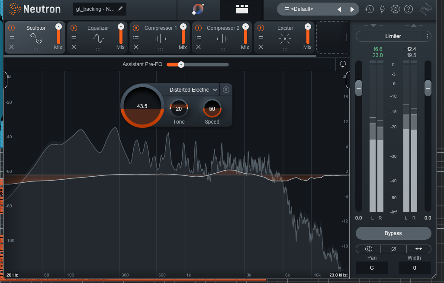The image size is (444, 283).
Task: Click the Neutron logo
Action: point(35,9)
